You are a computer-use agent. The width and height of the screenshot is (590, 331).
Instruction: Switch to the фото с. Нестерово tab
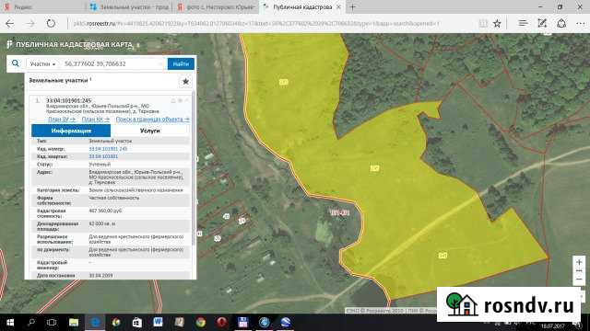216,7
